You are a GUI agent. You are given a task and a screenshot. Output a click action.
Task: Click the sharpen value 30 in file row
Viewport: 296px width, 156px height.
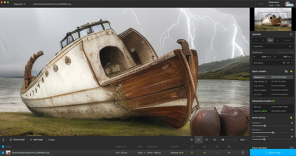(204, 153)
